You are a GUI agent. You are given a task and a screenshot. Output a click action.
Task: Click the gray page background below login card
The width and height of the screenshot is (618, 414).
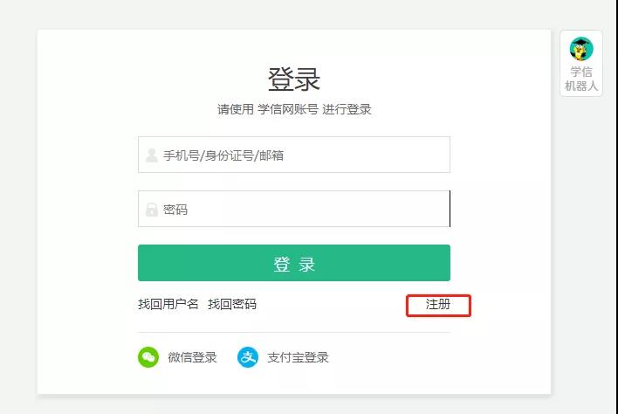click(x=294, y=405)
